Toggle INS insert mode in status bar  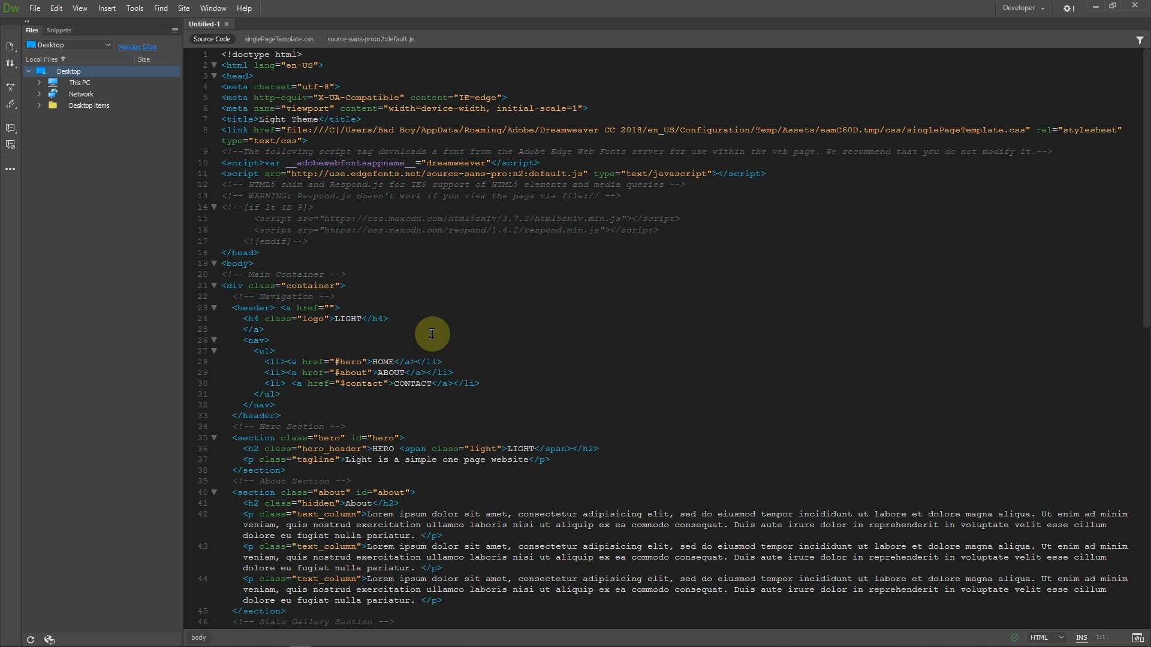(x=1081, y=637)
